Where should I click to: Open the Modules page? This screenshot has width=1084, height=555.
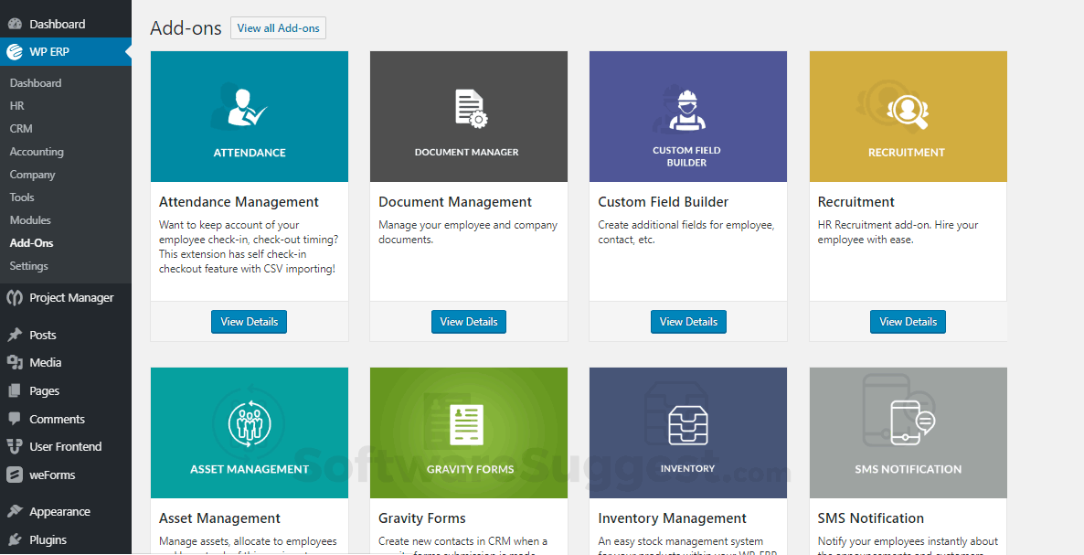point(30,219)
